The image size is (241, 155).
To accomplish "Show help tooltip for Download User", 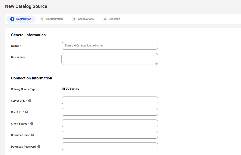I will [32, 135].
